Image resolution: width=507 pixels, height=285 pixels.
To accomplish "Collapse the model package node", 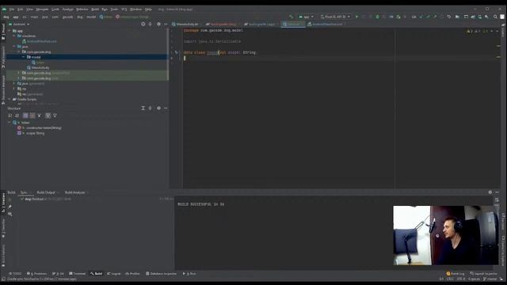I will click(24, 57).
